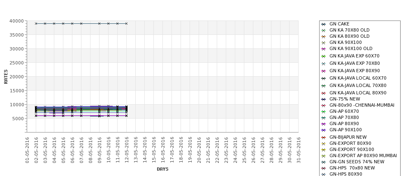The width and height of the screenshot is (401, 176).
Task: Select GN KA-JAVA EXP 70X80 legend item
Action: click(355, 63)
